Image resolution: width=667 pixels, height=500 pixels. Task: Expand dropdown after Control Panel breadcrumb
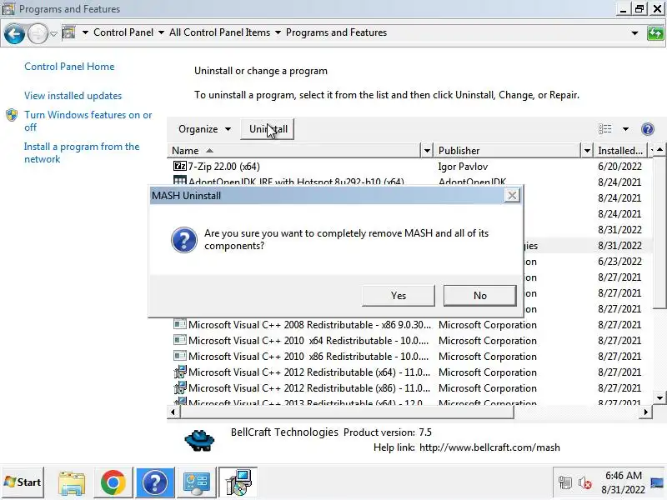tap(161, 32)
